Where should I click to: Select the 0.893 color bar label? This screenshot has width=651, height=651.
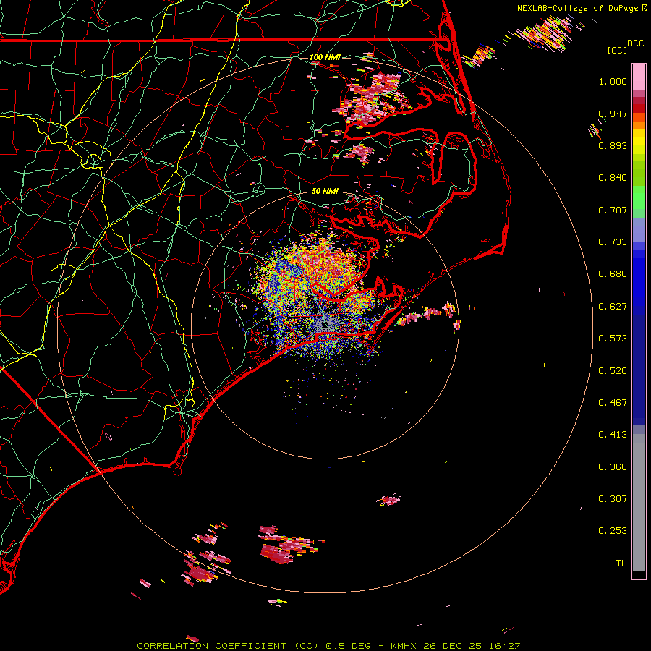click(613, 145)
